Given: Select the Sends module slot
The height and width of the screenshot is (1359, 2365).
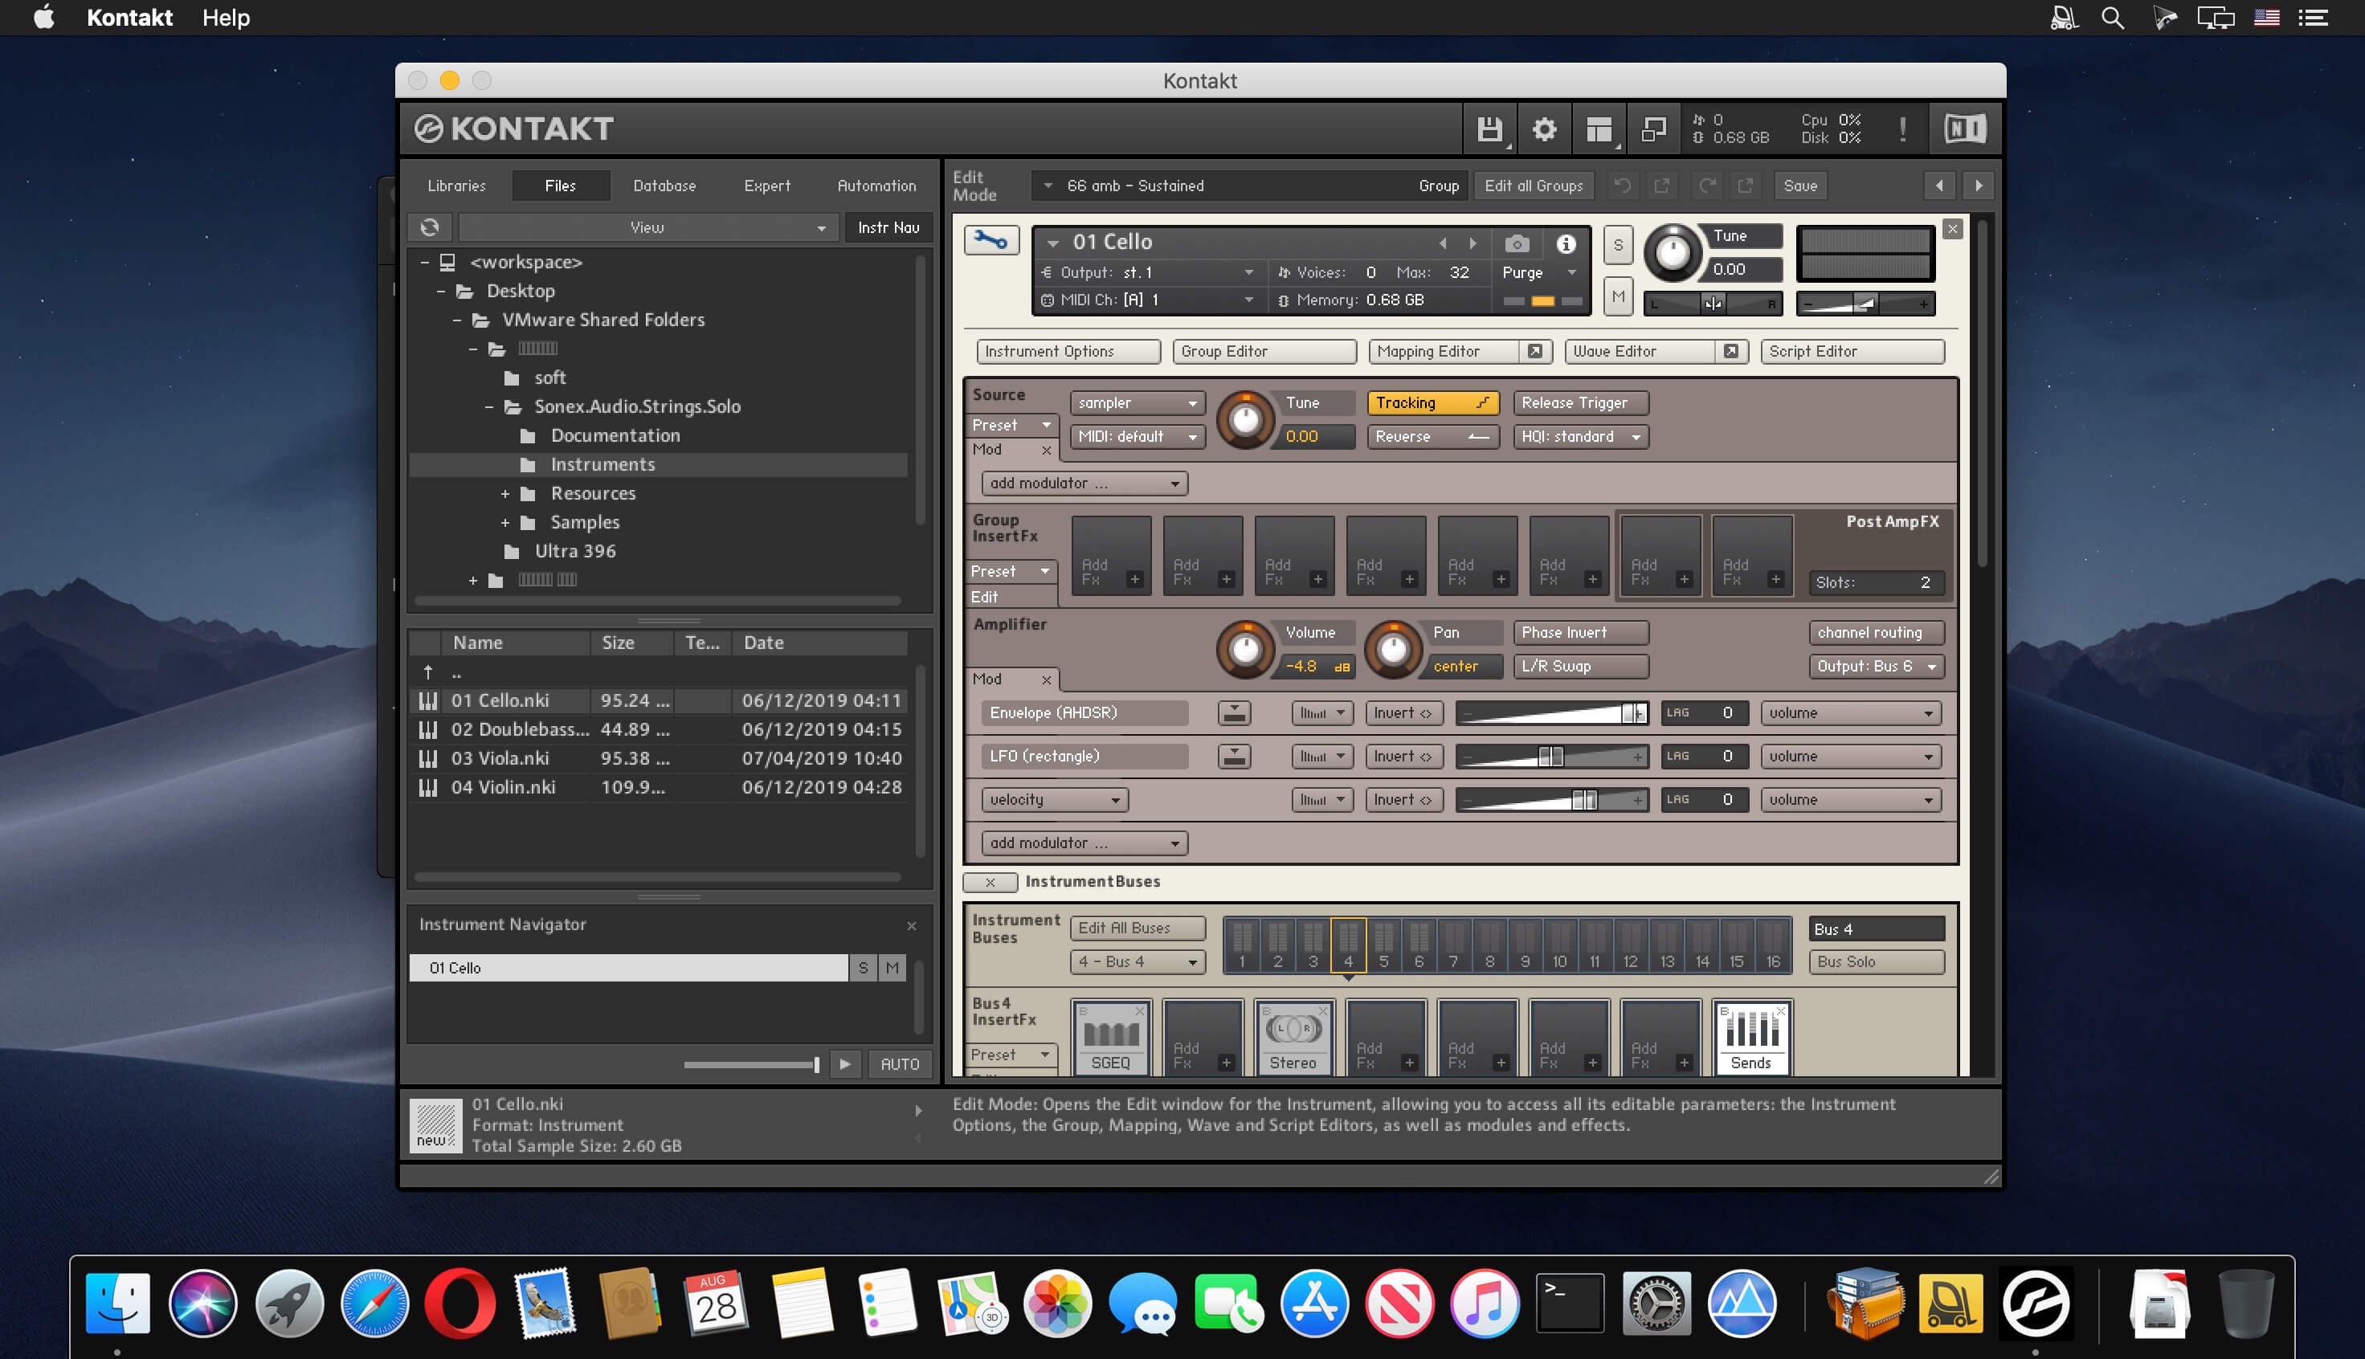Looking at the screenshot, I should (x=1752, y=1037).
